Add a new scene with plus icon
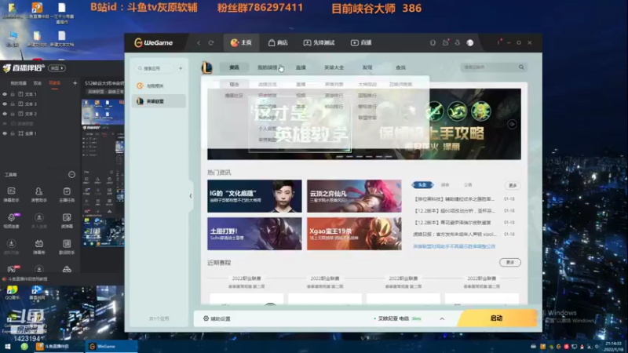Screen dimensions: 628x353 pos(75,83)
